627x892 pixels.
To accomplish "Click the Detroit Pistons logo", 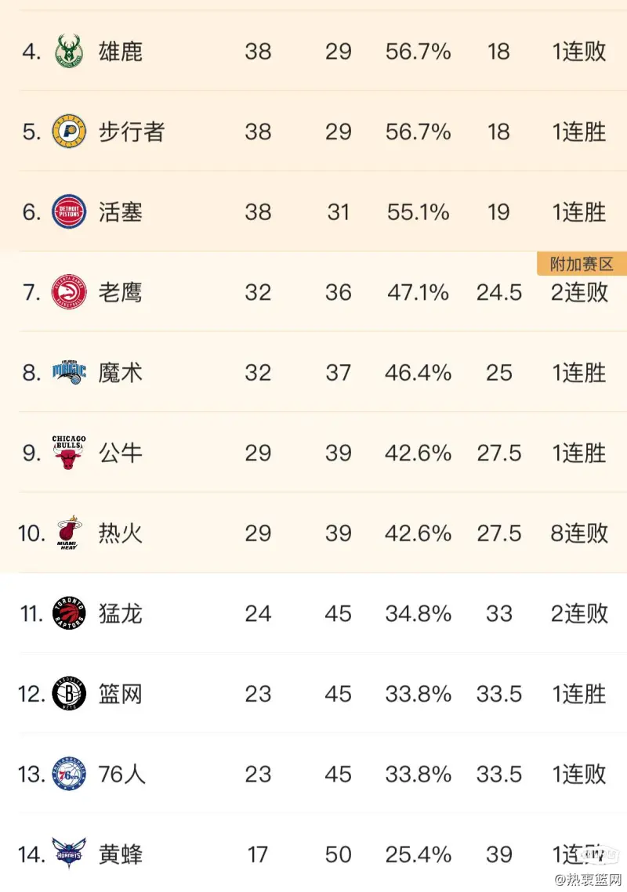I will click(x=69, y=211).
